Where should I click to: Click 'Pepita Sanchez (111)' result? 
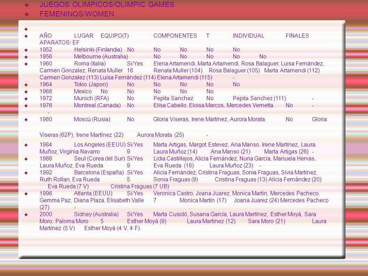[259, 98]
